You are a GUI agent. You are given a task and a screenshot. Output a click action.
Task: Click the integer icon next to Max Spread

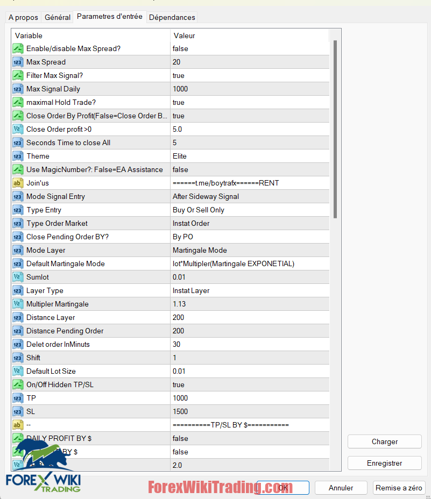click(x=17, y=62)
